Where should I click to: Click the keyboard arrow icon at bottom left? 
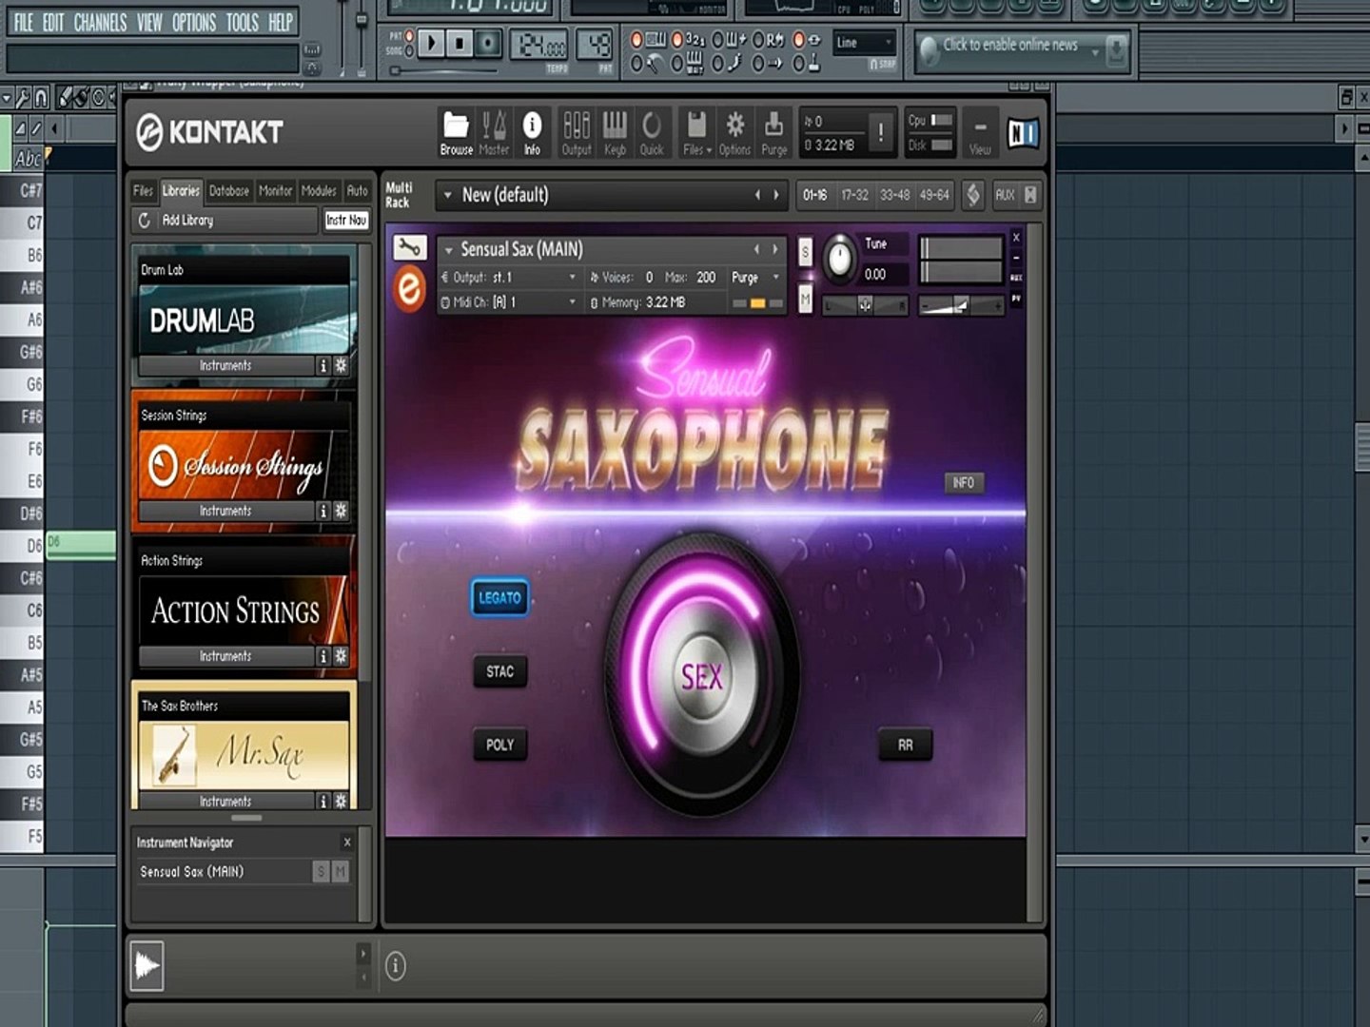point(147,966)
